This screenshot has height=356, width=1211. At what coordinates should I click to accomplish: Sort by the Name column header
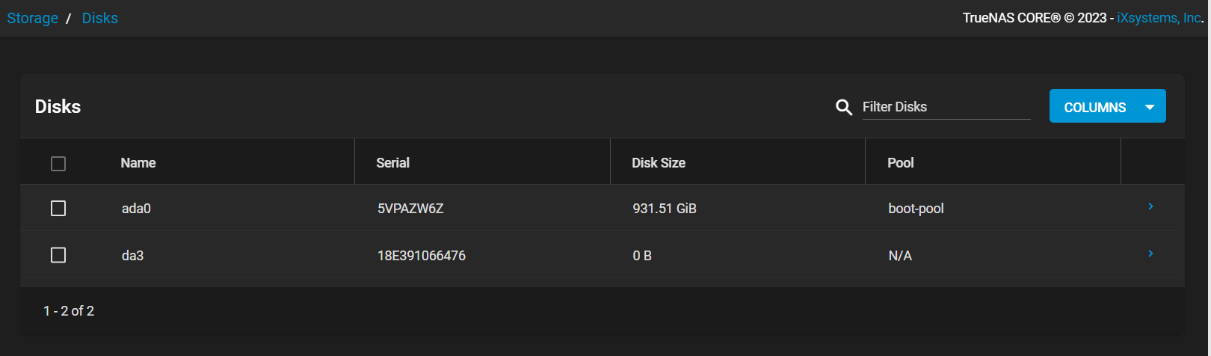138,162
